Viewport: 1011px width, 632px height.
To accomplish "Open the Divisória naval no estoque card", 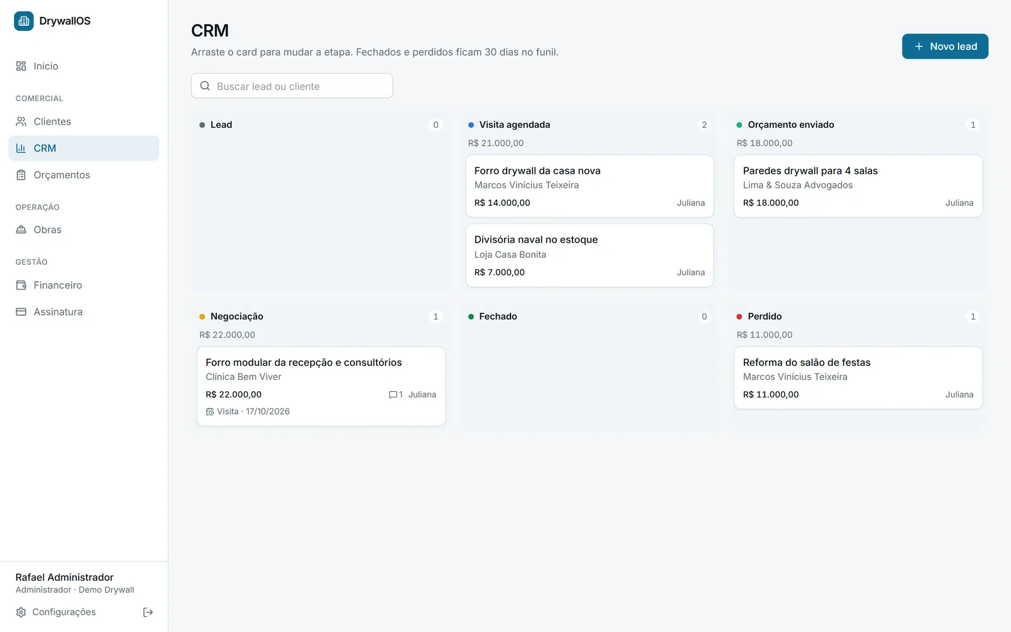I will (x=590, y=255).
